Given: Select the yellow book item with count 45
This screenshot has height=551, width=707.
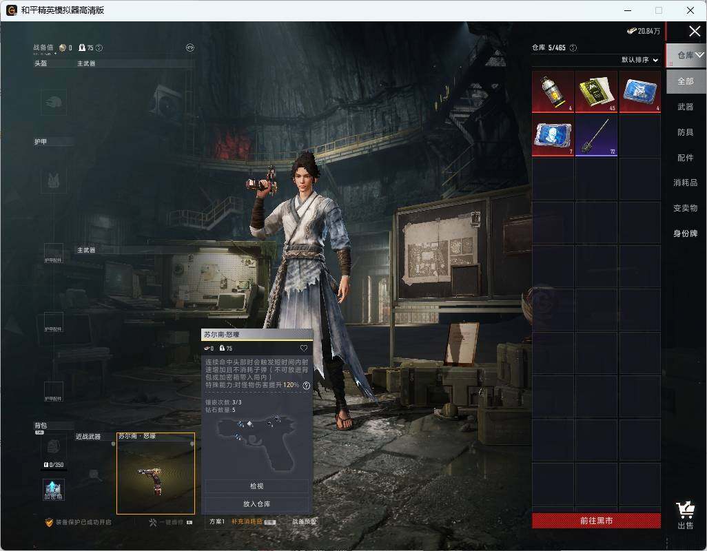Looking at the screenshot, I should (x=596, y=92).
